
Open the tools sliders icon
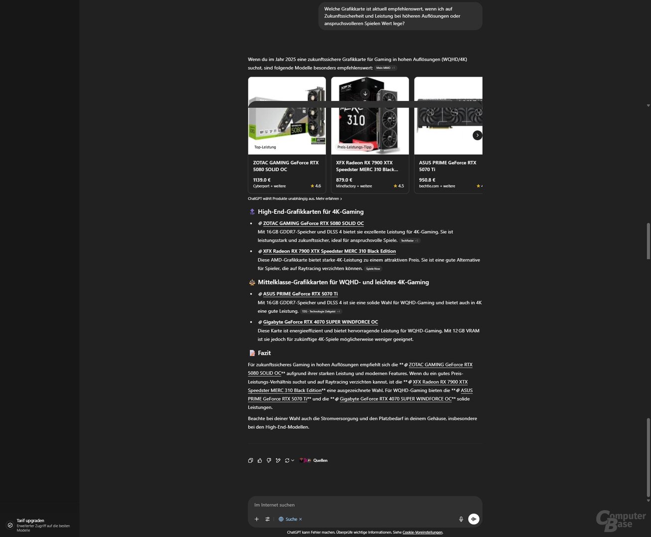(268, 519)
